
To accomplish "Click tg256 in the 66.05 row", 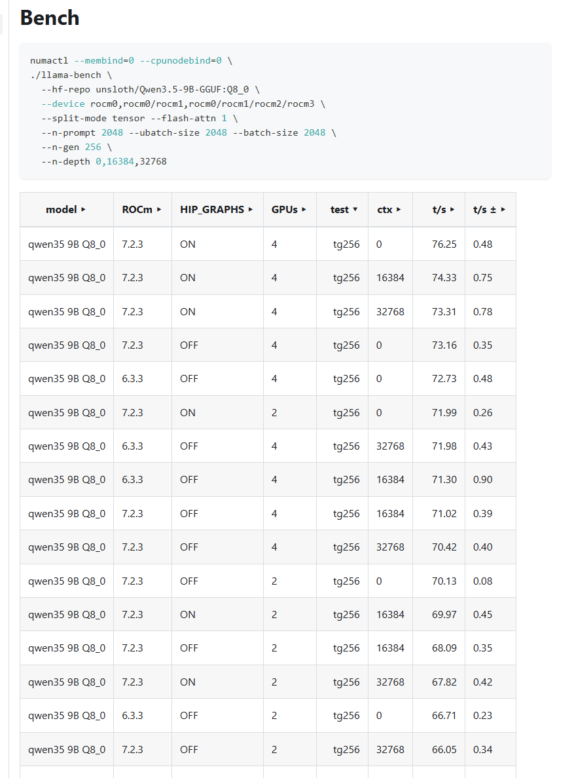I will [x=346, y=749].
